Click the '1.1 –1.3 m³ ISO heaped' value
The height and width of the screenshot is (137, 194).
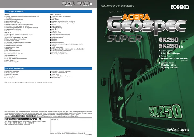pos(171,53)
